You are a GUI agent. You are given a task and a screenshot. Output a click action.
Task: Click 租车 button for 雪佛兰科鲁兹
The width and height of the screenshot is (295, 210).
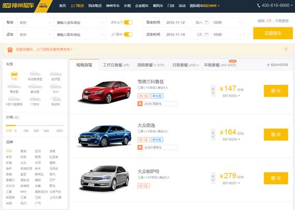tap(276, 91)
